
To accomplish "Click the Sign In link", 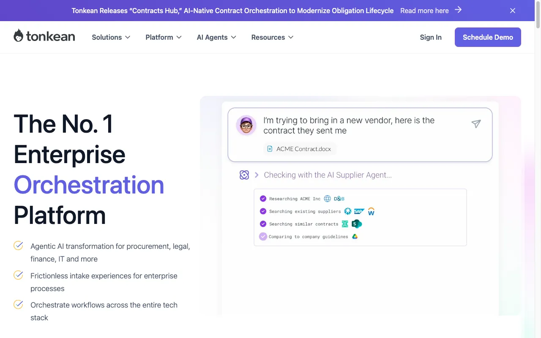I will [x=431, y=37].
